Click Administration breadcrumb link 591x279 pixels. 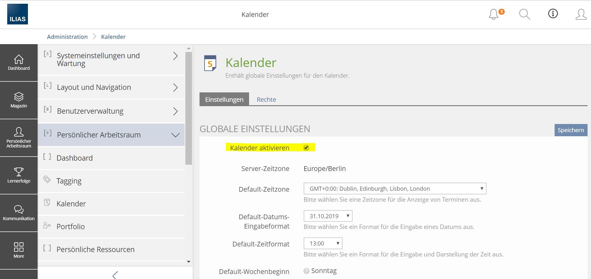coord(67,37)
